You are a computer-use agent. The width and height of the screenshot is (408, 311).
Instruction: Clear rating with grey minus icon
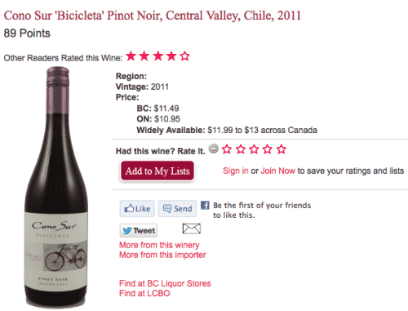point(214,149)
